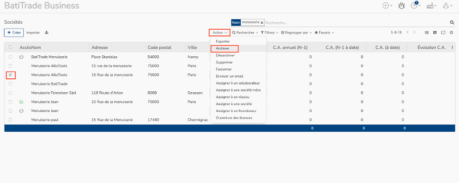This screenshot has height=183, width=459.
Task: Open the Filtres dropdown
Action: [270, 33]
